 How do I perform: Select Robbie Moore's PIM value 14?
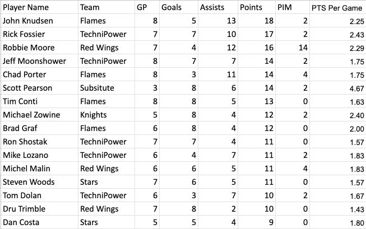pos(293,48)
